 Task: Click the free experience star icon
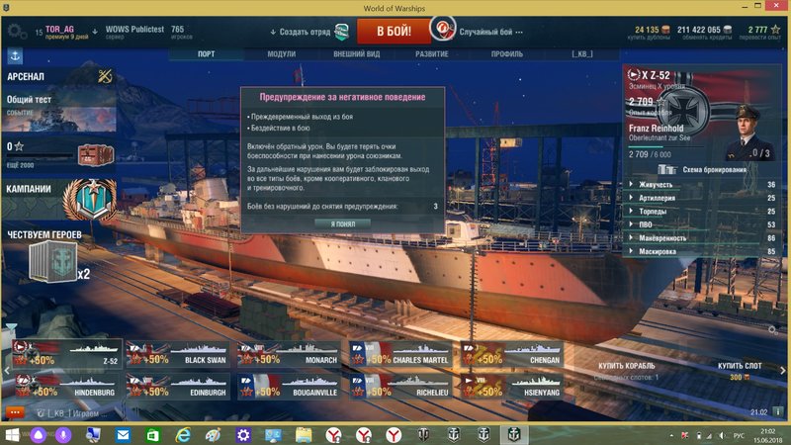775,30
